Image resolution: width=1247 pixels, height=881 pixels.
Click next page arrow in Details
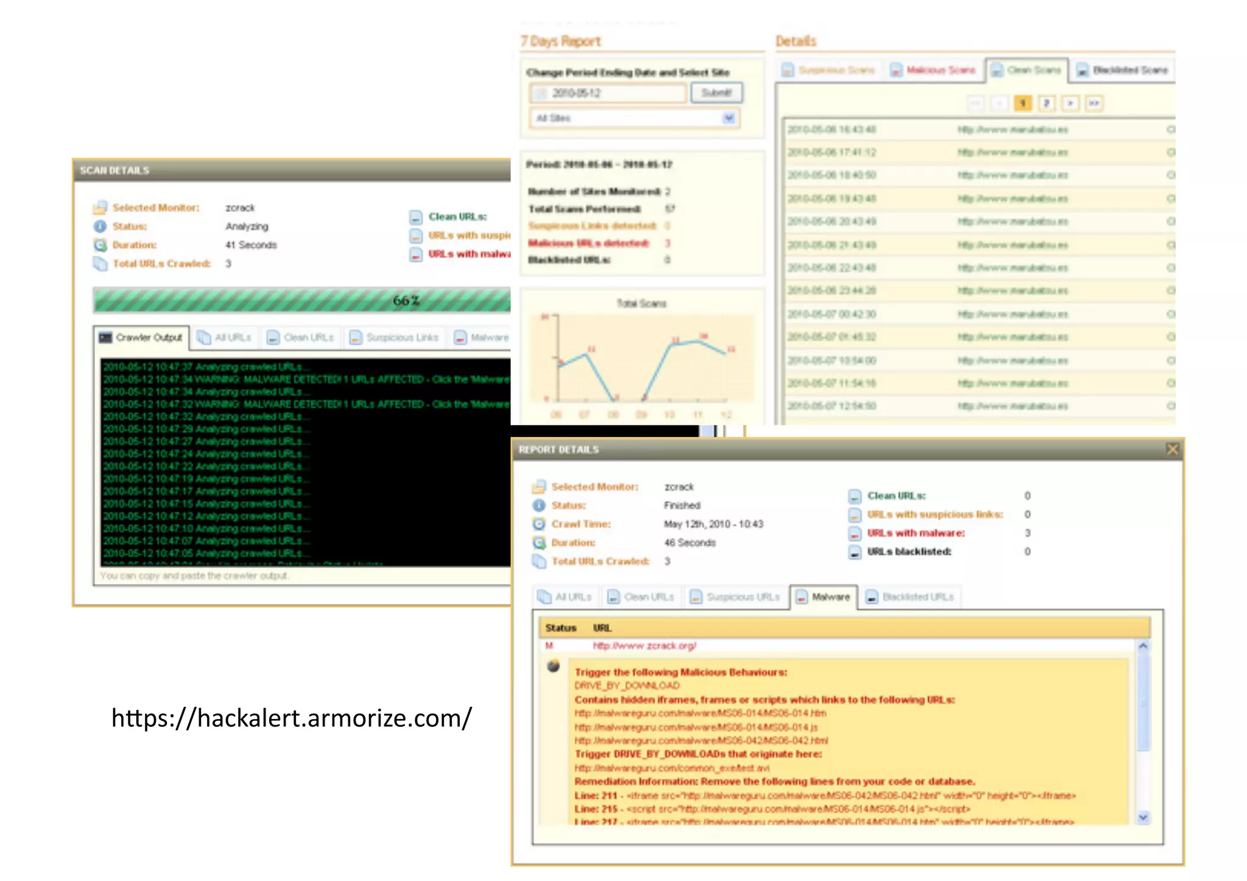(1070, 103)
